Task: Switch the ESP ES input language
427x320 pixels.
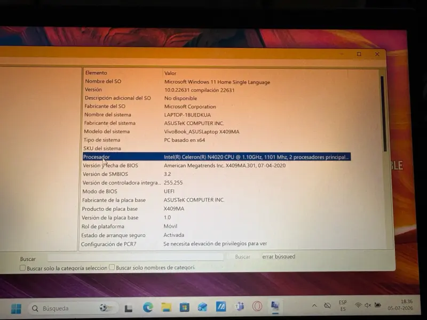Action: click(343, 306)
